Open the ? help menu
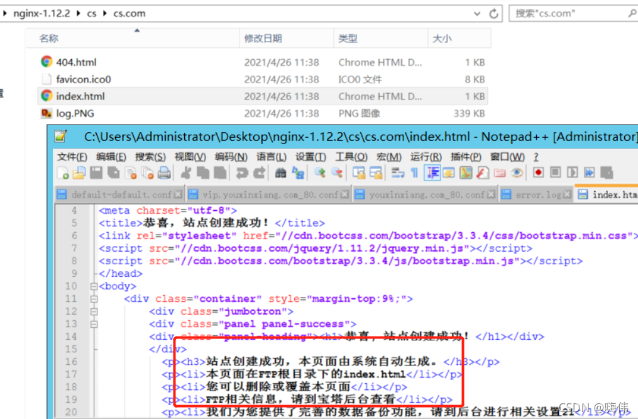Image resolution: width=638 pixels, height=419 pixels. [x=536, y=157]
